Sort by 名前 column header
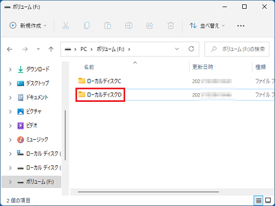The image size is (275, 206). pos(89,67)
